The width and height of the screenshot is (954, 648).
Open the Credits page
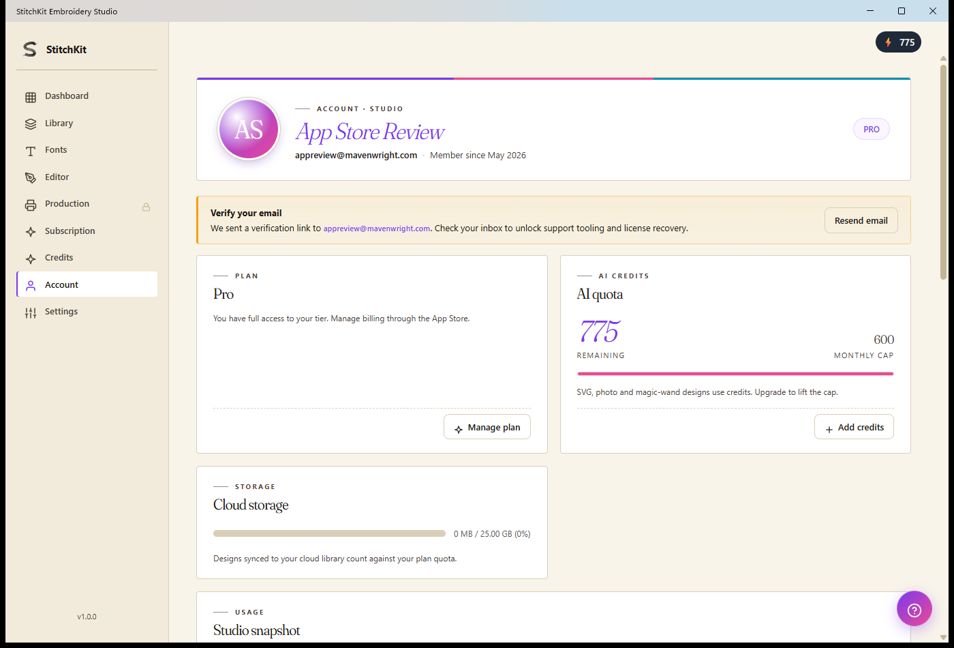[x=87, y=258]
